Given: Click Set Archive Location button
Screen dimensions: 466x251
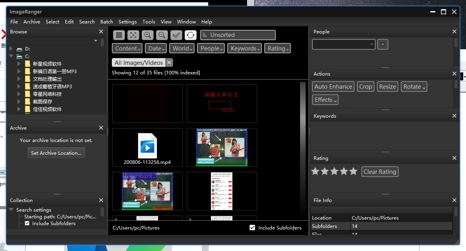Looking at the screenshot, I should pyautogui.click(x=56, y=153).
